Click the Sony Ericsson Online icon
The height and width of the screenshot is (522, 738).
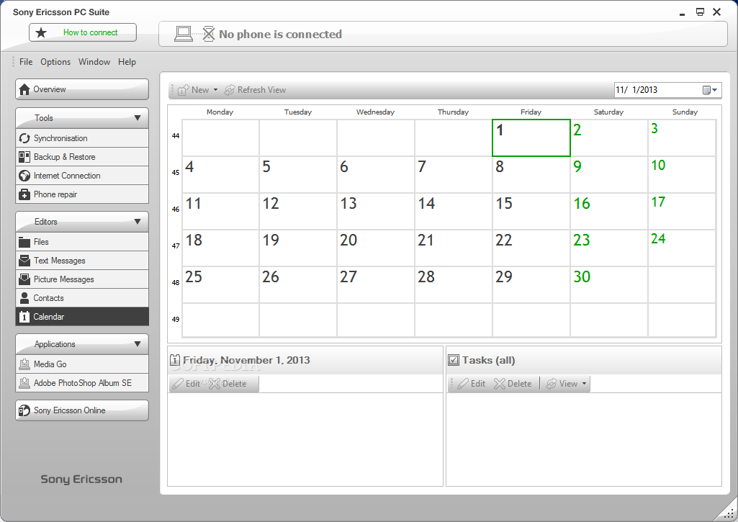point(24,410)
